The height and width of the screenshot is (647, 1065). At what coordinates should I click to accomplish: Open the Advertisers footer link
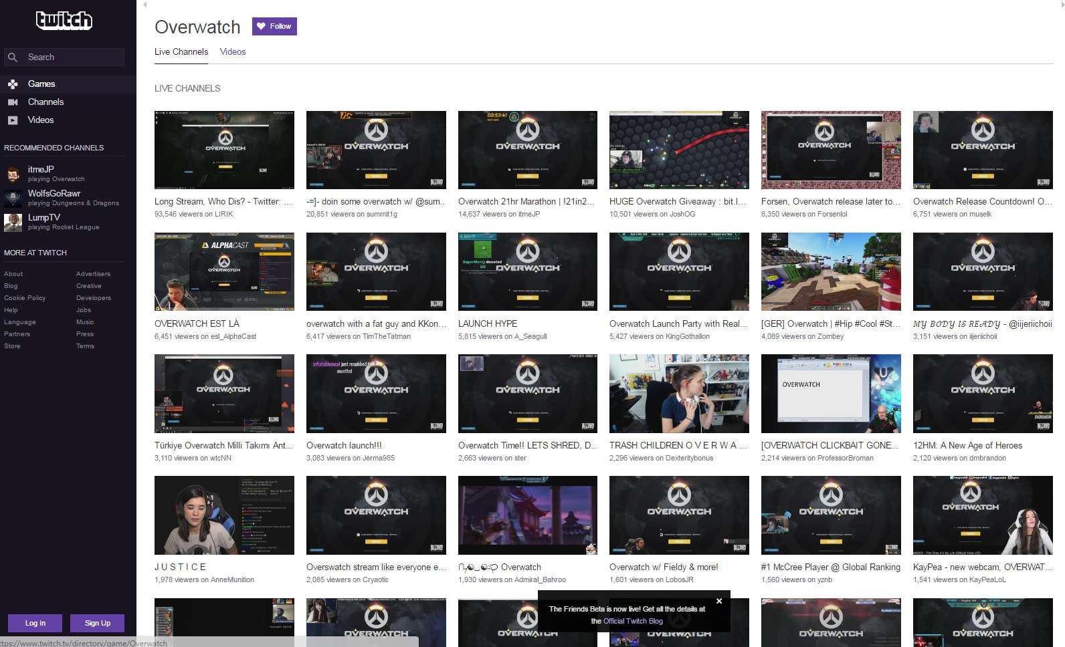coord(93,274)
